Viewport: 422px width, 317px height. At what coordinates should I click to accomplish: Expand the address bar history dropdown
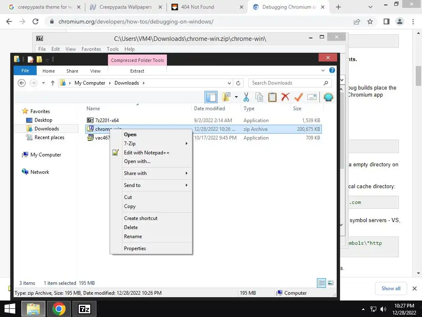pos(229,83)
